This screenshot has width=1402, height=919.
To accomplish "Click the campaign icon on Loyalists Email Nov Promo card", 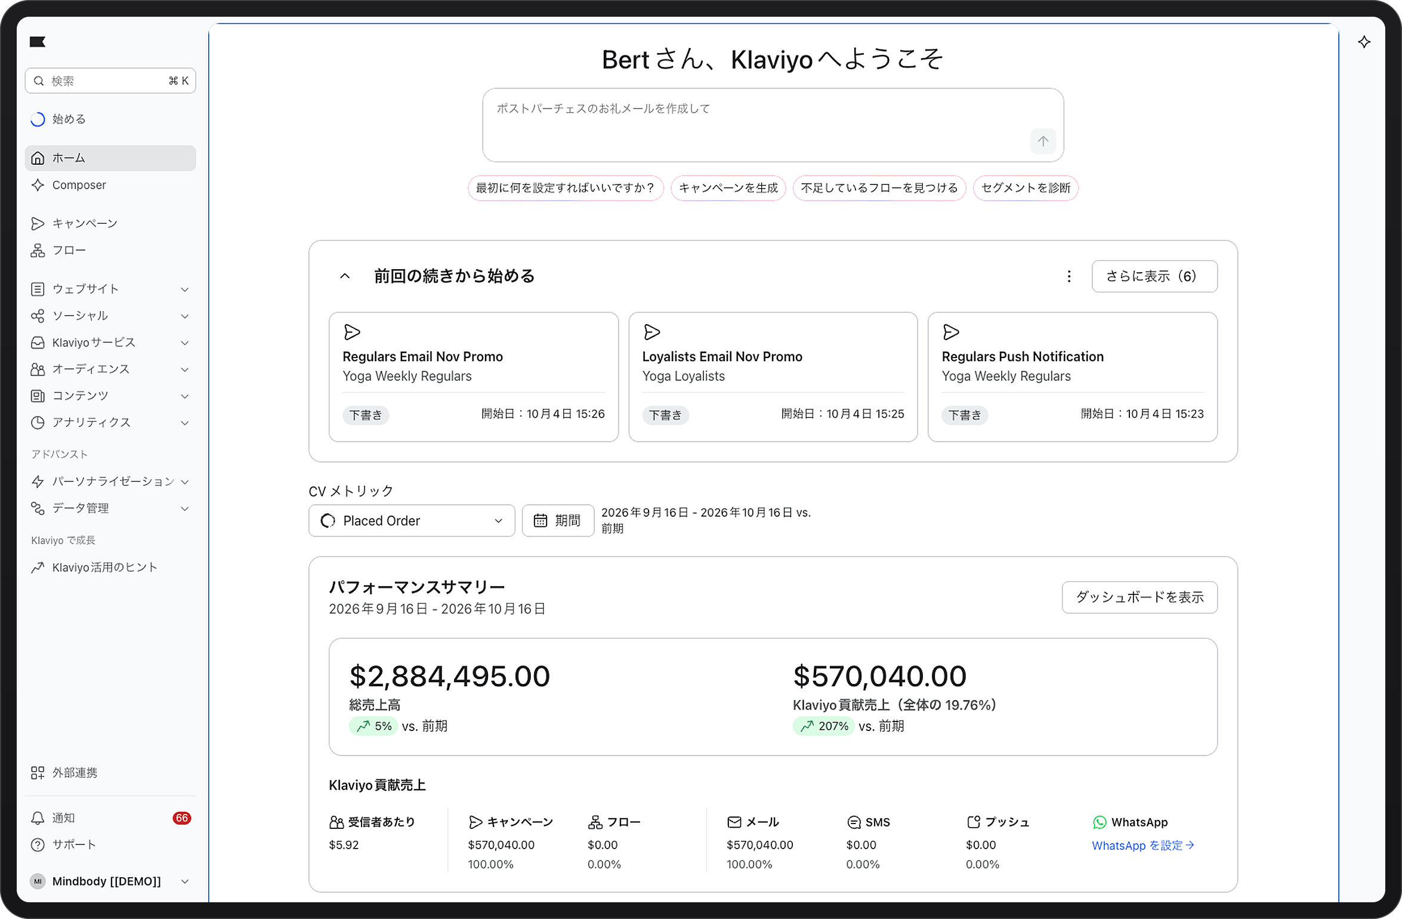I will 652,332.
